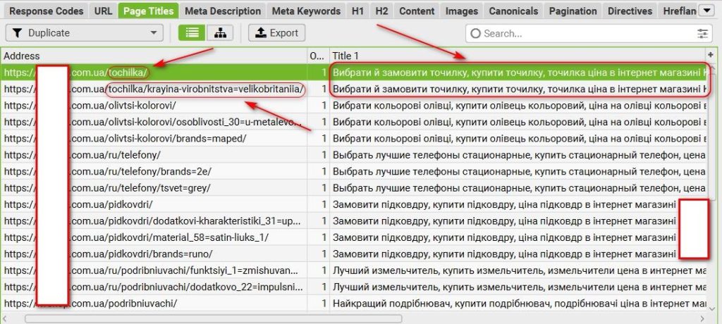This screenshot has width=722, height=324.
Task: Open the URL tab
Action: tap(103, 11)
